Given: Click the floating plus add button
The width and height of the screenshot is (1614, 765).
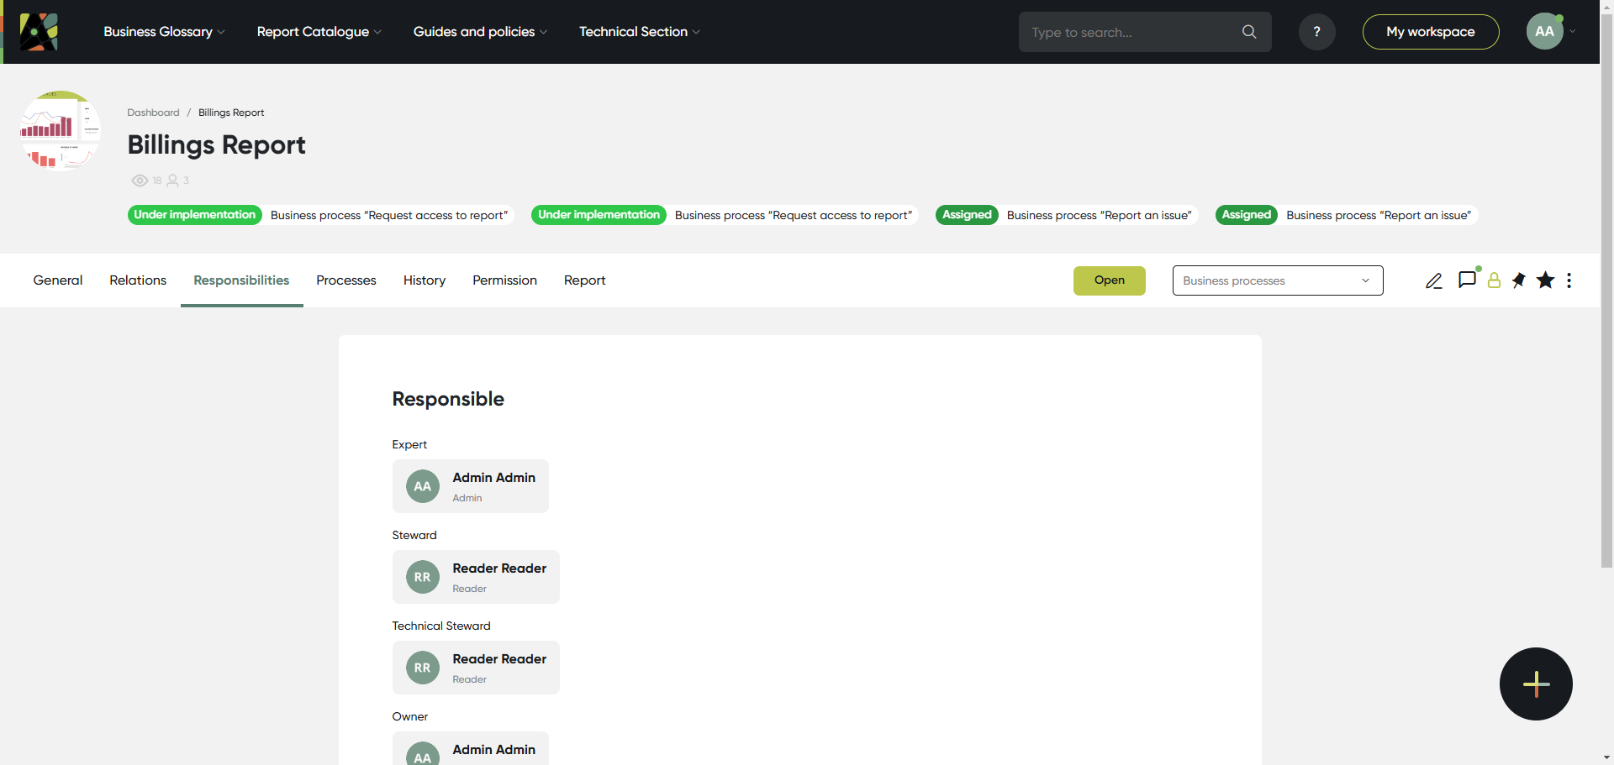Looking at the screenshot, I should click(1536, 684).
